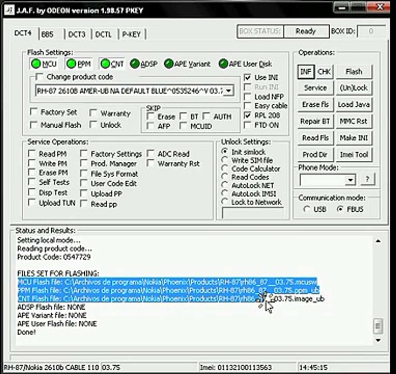
Task: Open the DCTL tab
Action: (103, 34)
